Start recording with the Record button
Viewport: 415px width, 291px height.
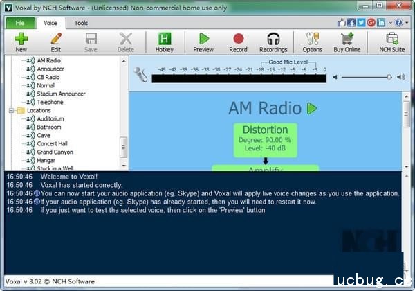[x=238, y=40]
